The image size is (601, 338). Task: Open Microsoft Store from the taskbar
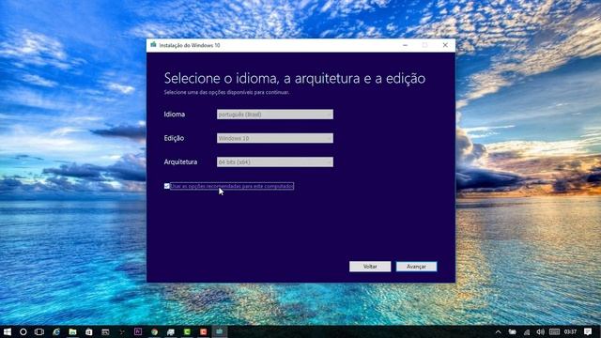point(89,331)
